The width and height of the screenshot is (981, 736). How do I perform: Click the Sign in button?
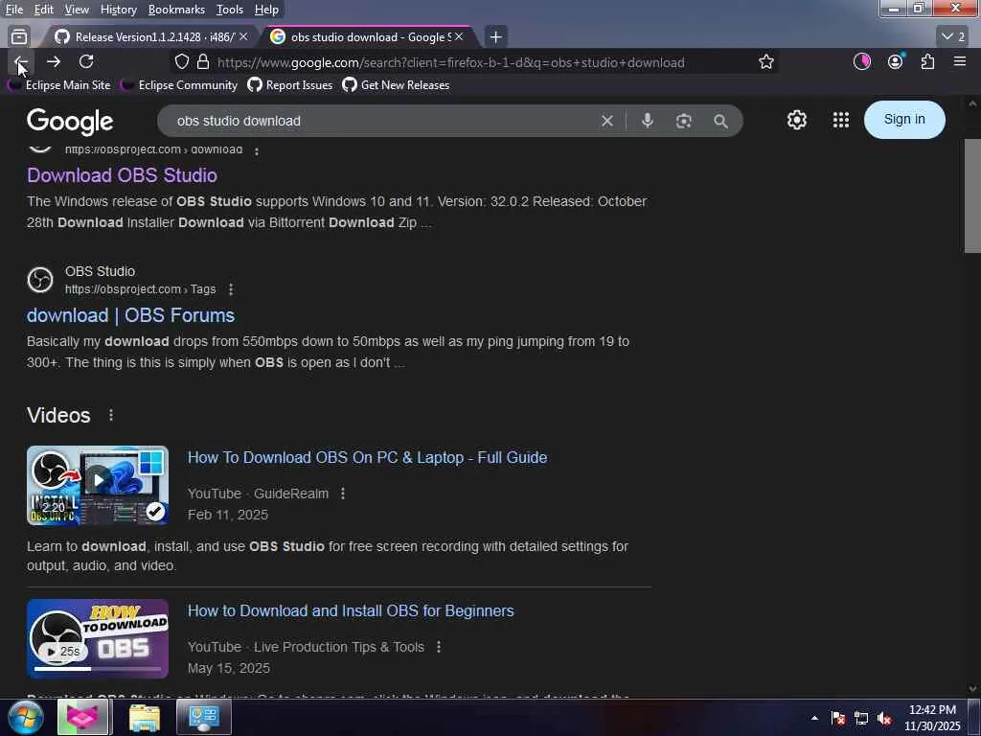click(x=904, y=120)
